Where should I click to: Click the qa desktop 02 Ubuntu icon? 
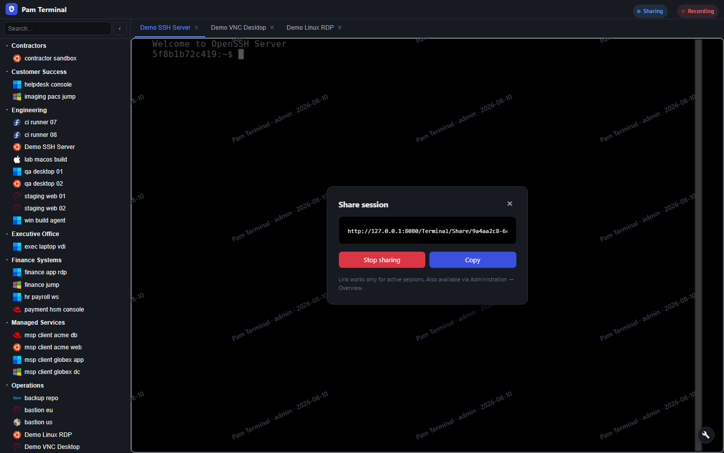coord(17,184)
